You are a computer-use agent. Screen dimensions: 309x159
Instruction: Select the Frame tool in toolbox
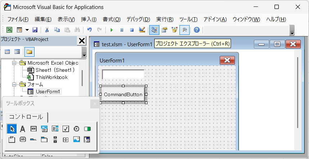coord(12,140)
